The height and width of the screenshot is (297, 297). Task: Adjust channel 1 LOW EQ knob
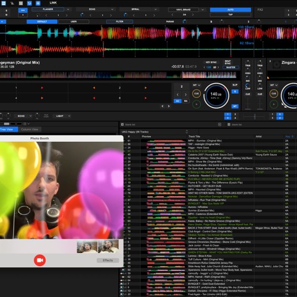(x=248, y=85)
